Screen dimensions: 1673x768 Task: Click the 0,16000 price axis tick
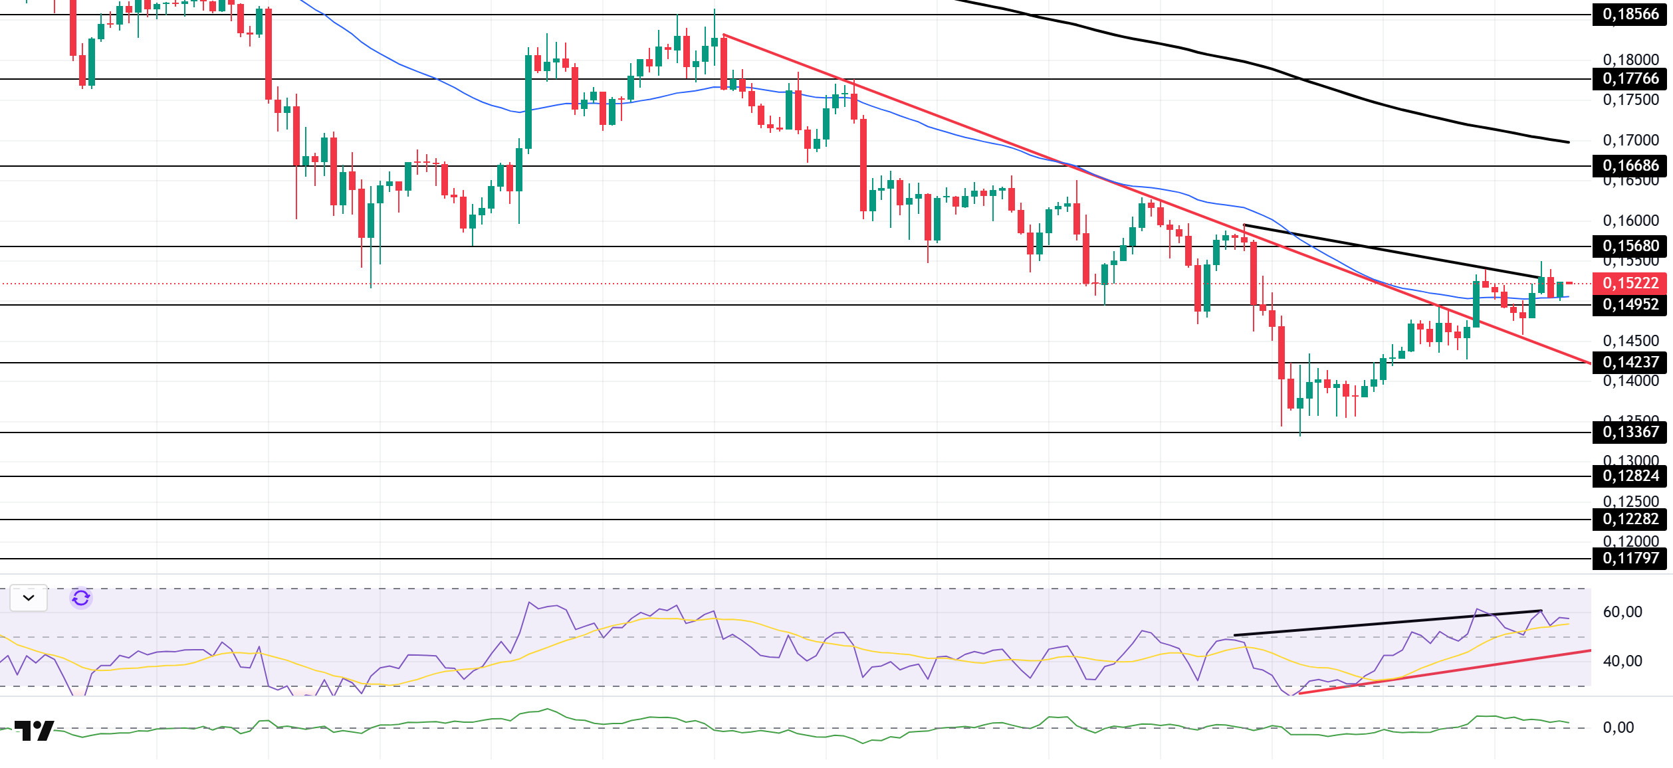coord(1630,221)
